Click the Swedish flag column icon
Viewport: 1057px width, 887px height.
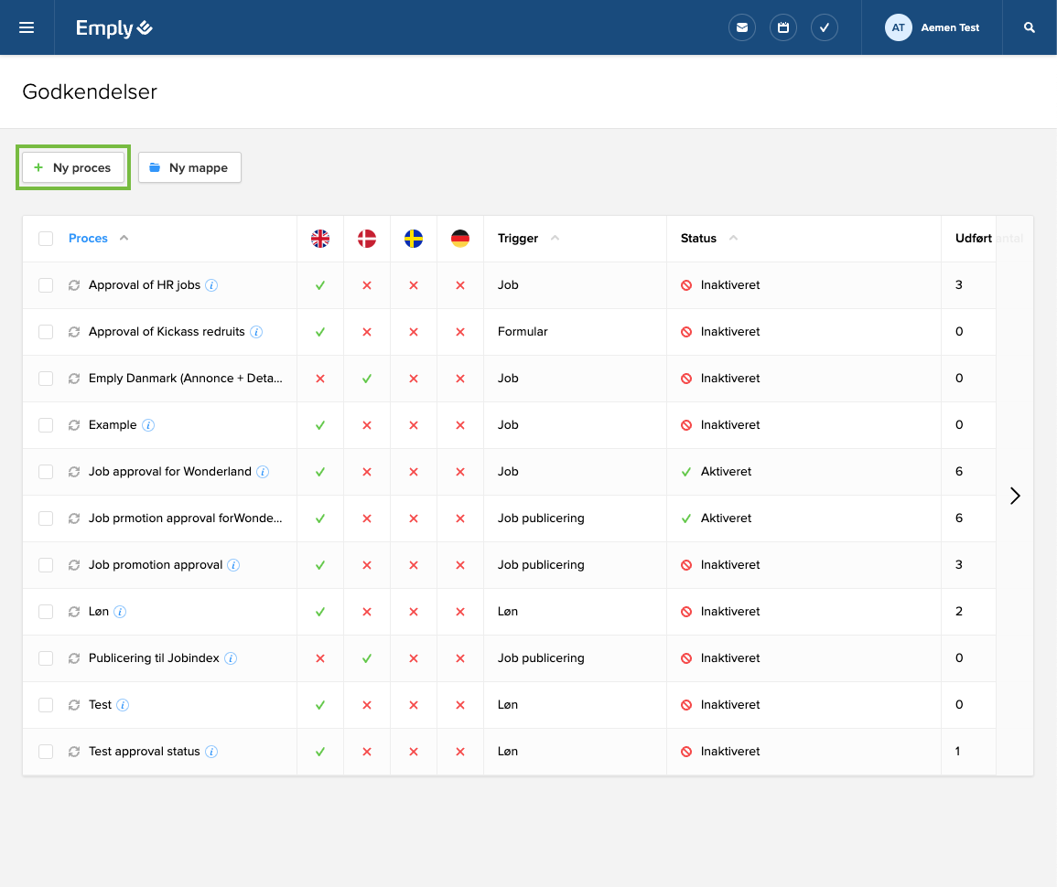pos(414,239)
